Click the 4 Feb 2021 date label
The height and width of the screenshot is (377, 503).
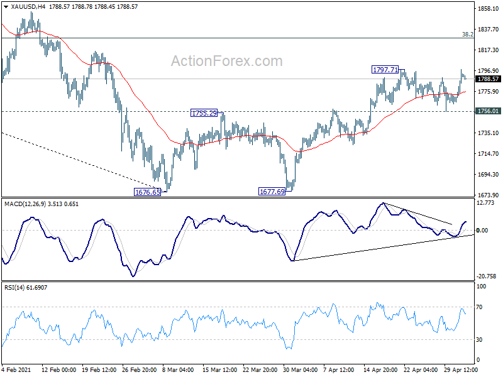[16, 369]
